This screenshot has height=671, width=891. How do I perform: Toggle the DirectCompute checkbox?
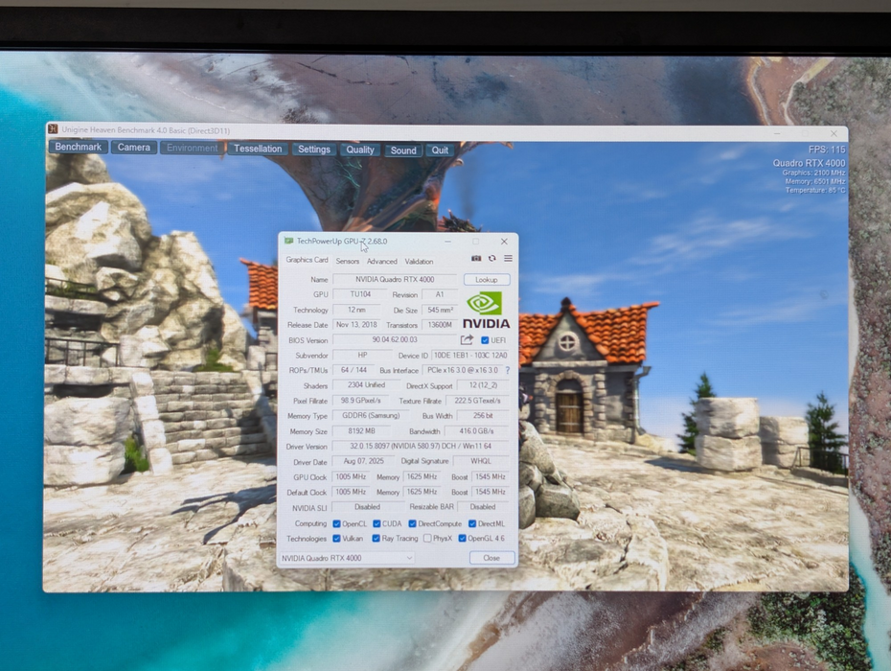click(413, 523)
